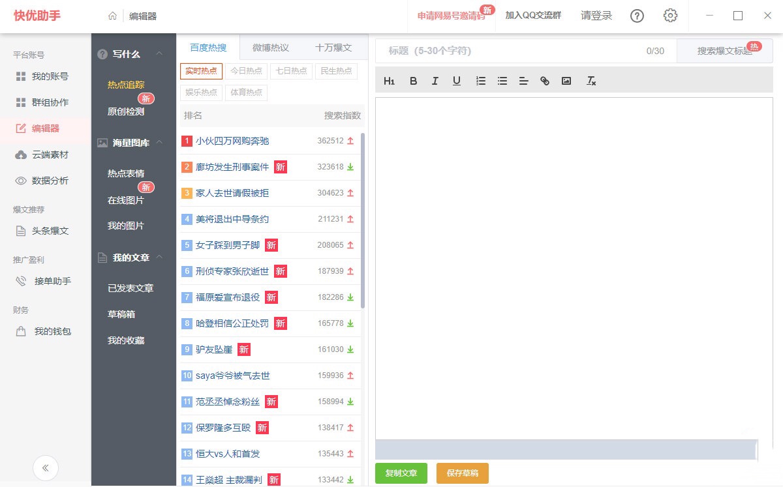Switch filter to 今日热点
This screenshot has height=487, width=783.
(246, 71)
